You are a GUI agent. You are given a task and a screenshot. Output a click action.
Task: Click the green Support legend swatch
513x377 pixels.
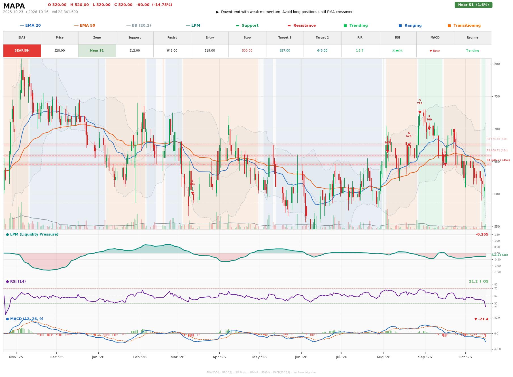pyautogui.click(x=238, y=26)
